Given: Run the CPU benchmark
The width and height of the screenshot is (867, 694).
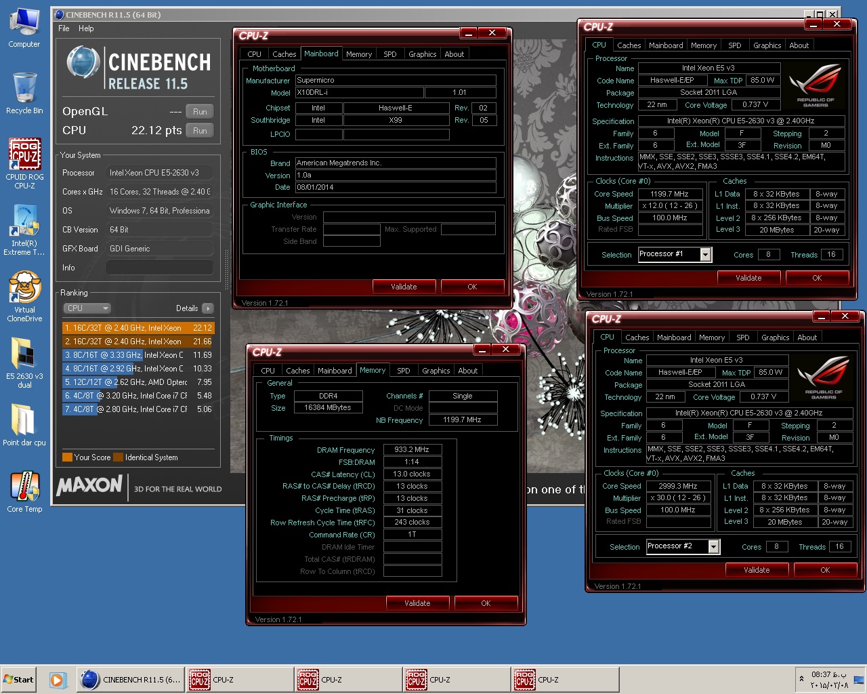Looking at the screenshot, I should click(x=200, y=131).
